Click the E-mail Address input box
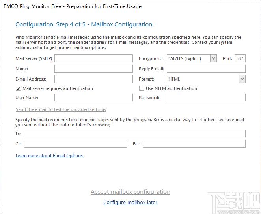 pos(93,79)
